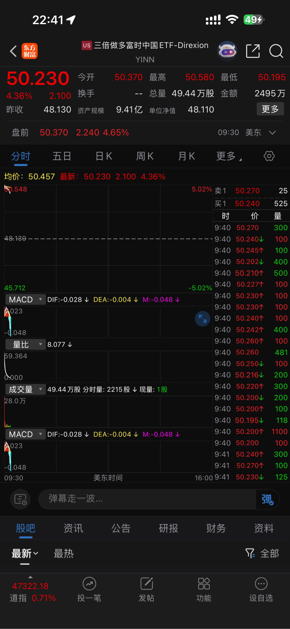Tap the 9:41 trade with volume 125
Viewport: 290px width, 629px height.
[x=251, y=477]
